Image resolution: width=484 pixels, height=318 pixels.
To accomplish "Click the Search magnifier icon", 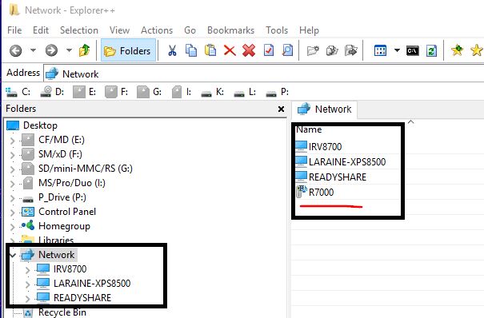I will tap(287, 50).
